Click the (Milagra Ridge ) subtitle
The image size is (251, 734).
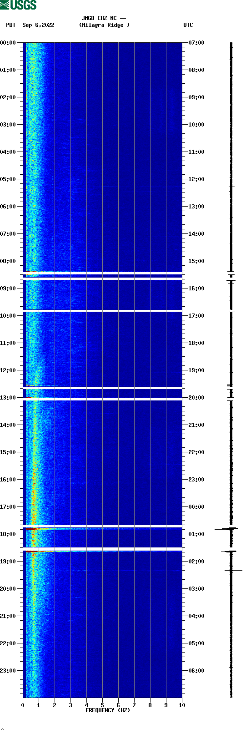104,25
